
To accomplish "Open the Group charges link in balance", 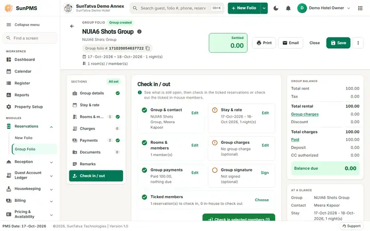I will click(x=305, y=114).
